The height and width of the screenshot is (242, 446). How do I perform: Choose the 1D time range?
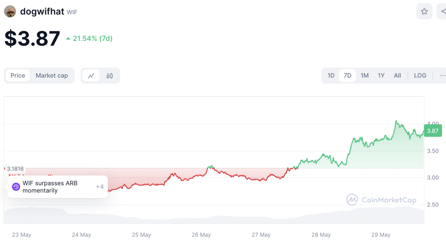click(331, 76)
